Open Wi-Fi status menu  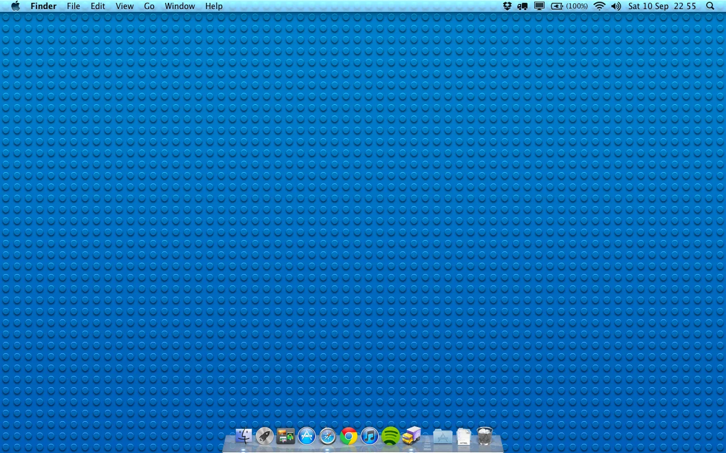600,6
